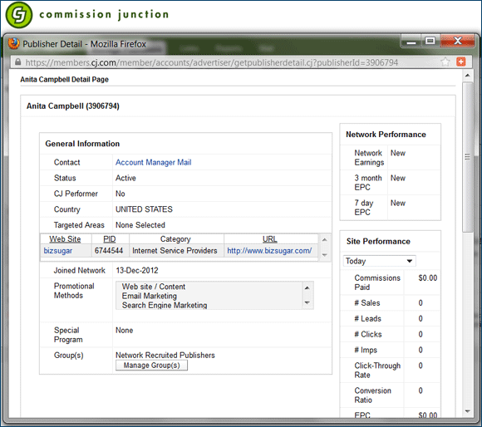Click 'Network Performance' section heading
482x427 pixels.
pos(386,135)
